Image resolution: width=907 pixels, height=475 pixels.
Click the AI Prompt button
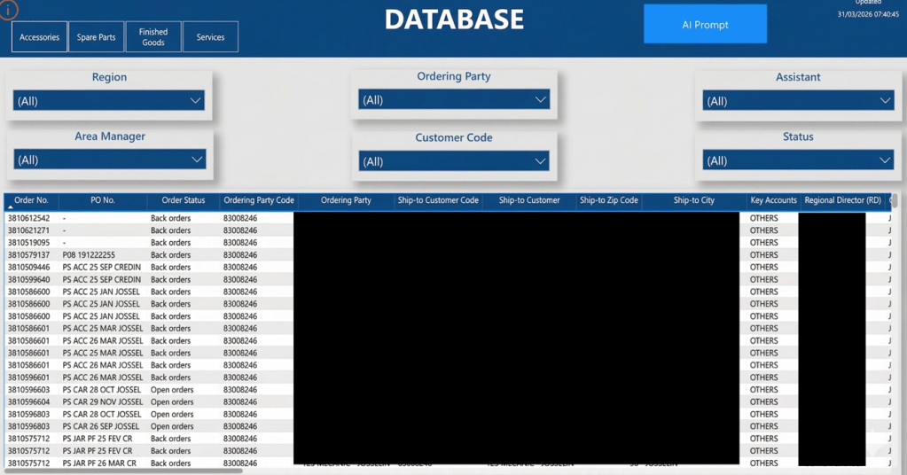[x=705, y=24]
